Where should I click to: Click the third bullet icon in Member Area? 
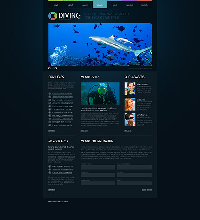50,173
